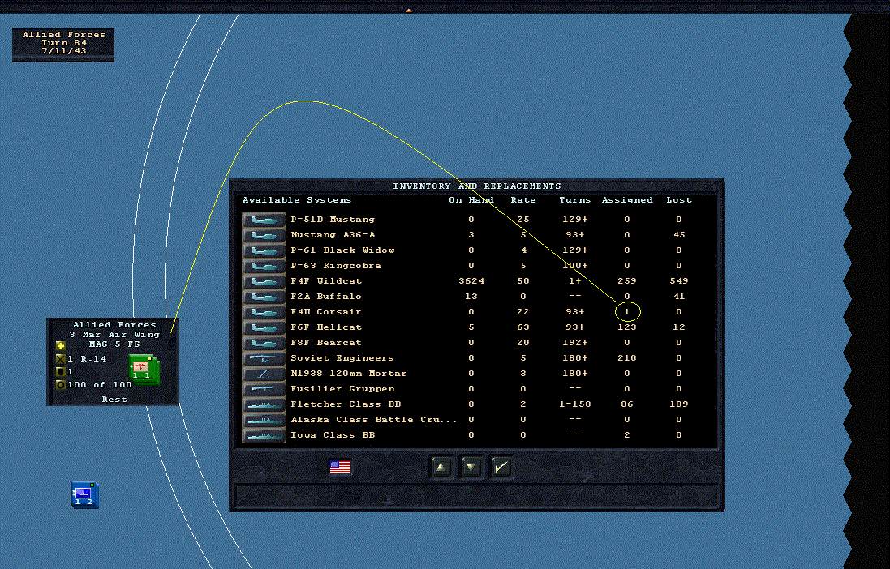Screen dimensions: 890x569
Task: Click the On Hand column header
Action: [471, 200]
